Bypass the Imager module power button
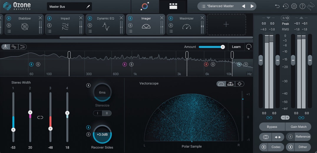The width and height of the screenshot is (317, 153). tap(130, 18)
